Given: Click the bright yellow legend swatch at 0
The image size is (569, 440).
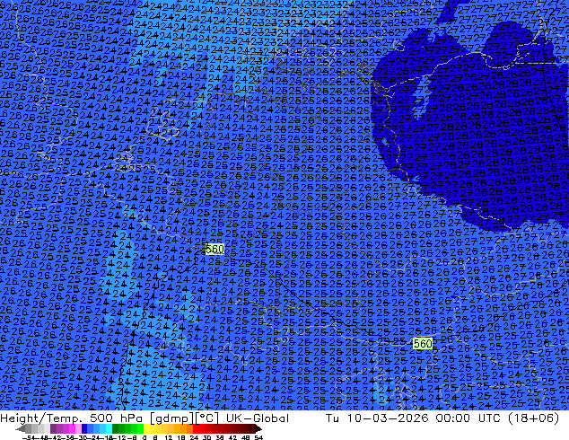Looking at the screenshot, I should click(146, 429).
